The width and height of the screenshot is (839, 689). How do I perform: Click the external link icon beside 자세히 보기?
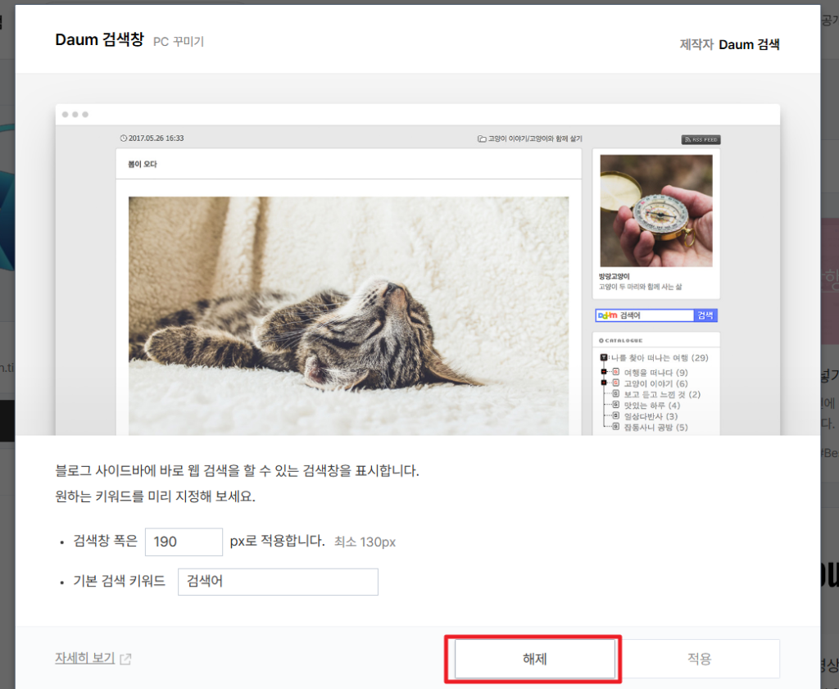(x=125, y=659)
